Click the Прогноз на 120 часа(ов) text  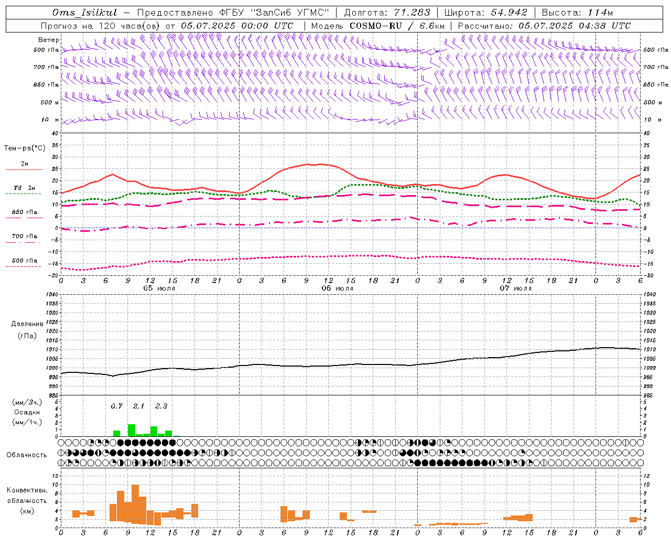pos(101,26)
